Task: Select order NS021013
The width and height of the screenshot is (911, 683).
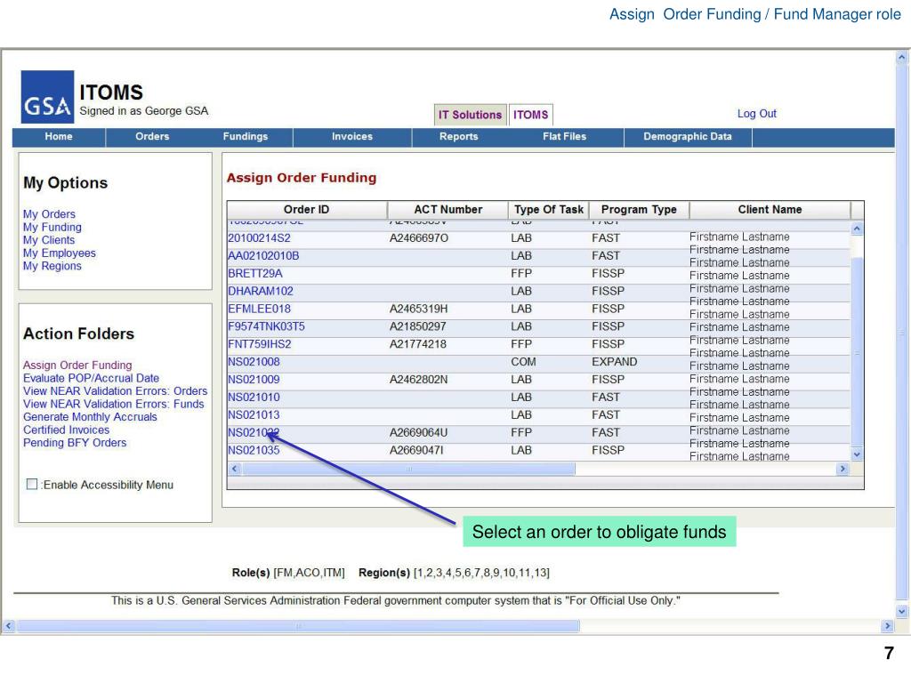Action: [254, 415]
